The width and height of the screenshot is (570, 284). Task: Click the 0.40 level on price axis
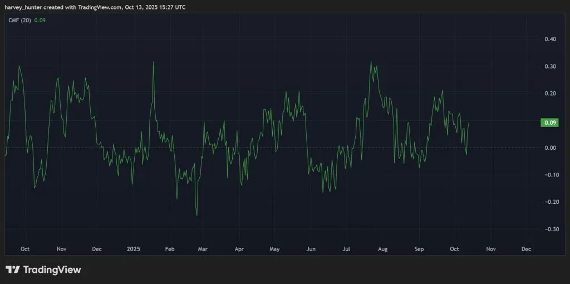click(550, 39)
